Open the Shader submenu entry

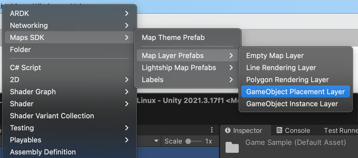pyautogui.click(x=70, y=104)
